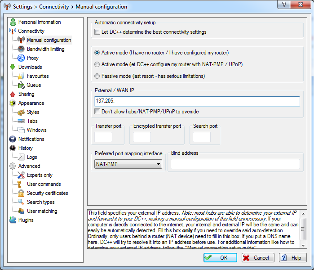Click the Bandwidth limiting gauge icon

coord(21,49)
